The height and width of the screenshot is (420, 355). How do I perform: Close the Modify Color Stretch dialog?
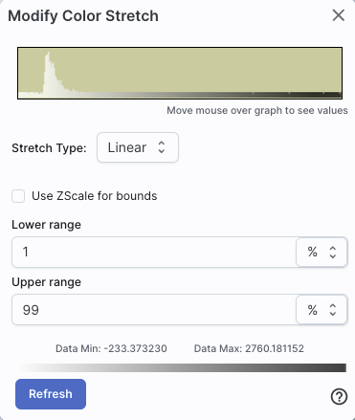338,15
